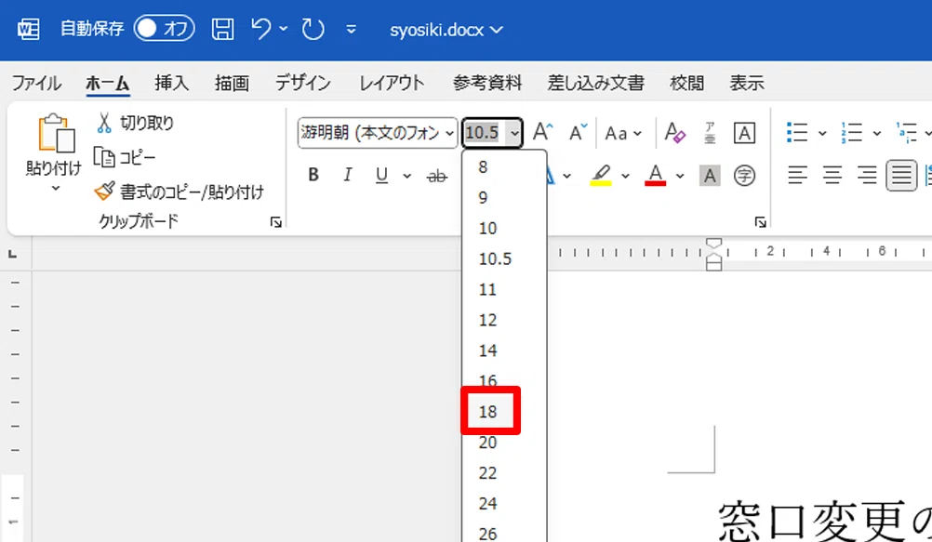Click the 貼り付け paste icon
Screen dimensions: 932x542
56,133
